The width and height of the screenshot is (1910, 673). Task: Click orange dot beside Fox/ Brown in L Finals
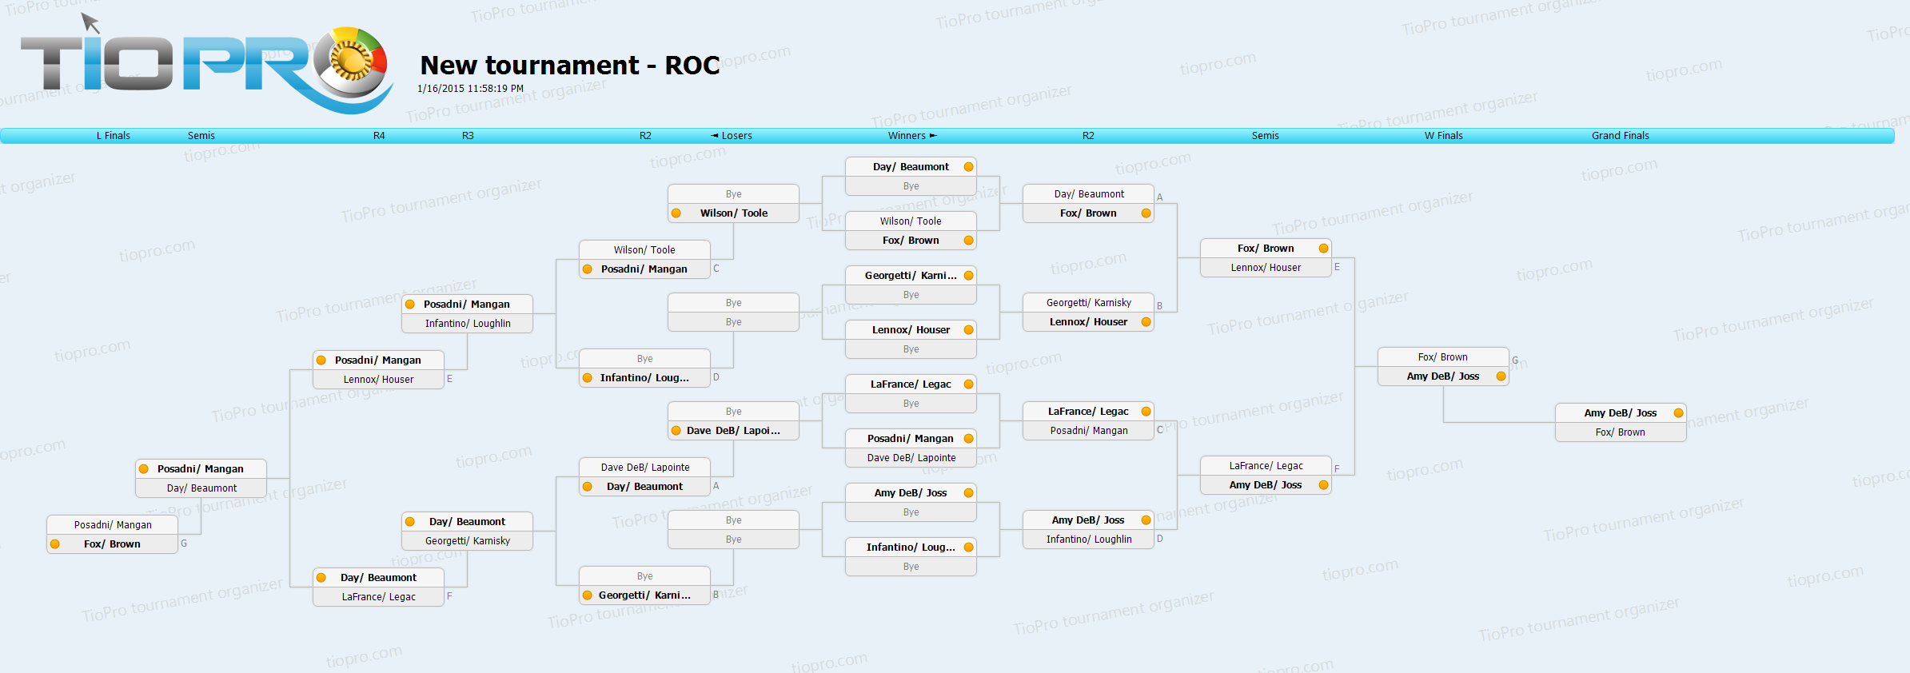tap(55, 544)
